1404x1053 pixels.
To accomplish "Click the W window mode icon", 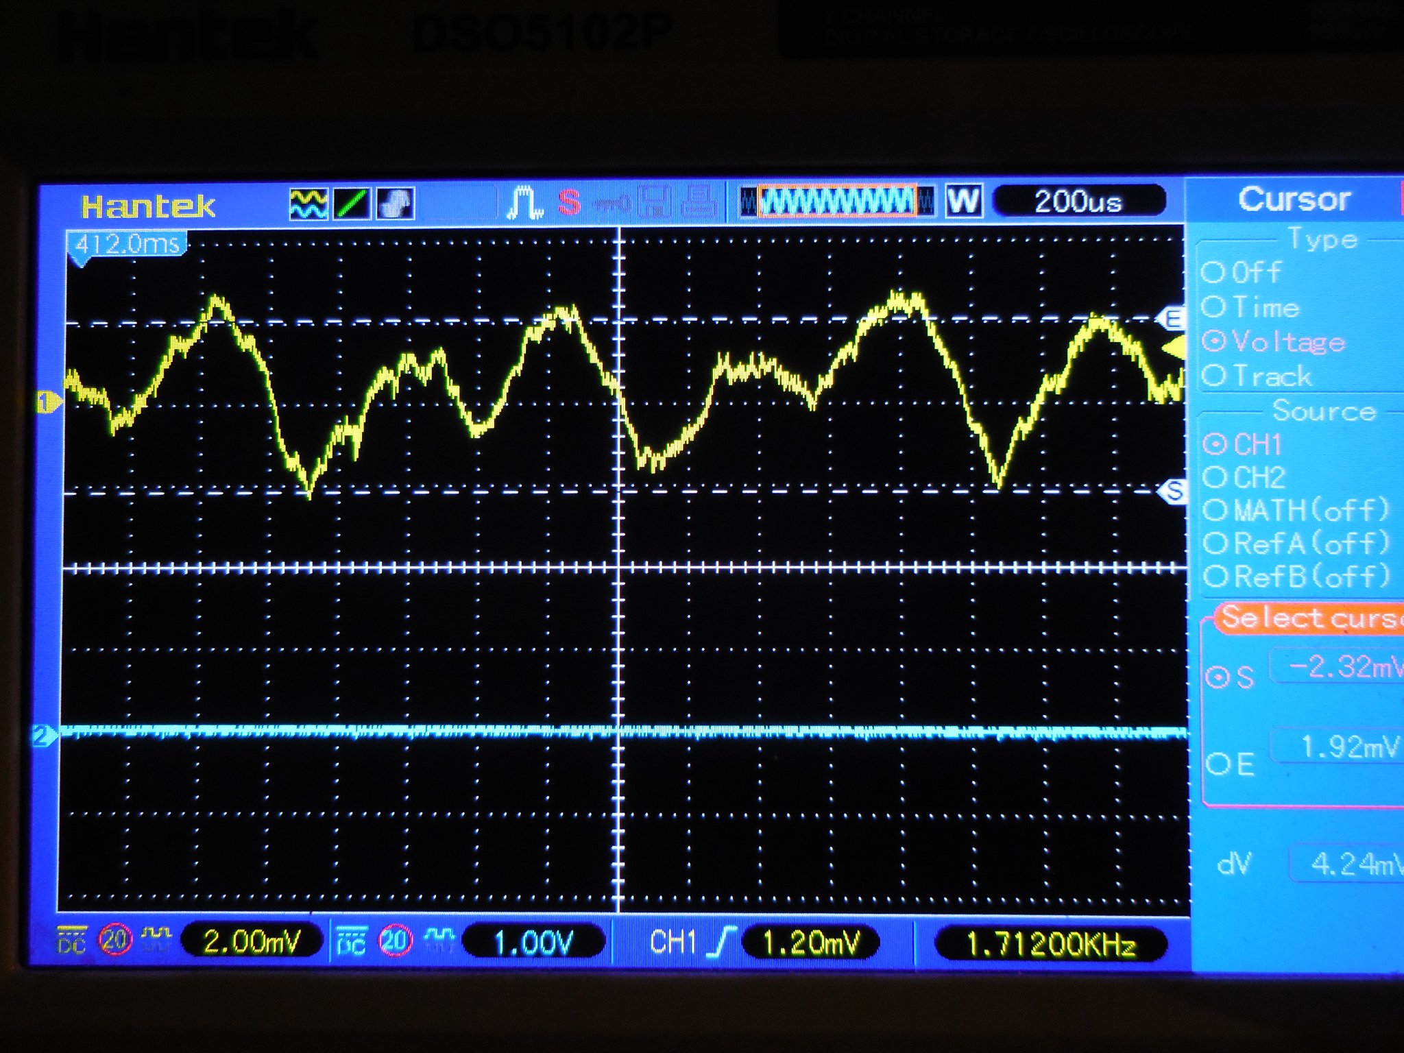I will (964, 201).
